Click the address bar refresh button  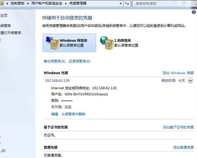pyautogui.click(x=127, y=3)
